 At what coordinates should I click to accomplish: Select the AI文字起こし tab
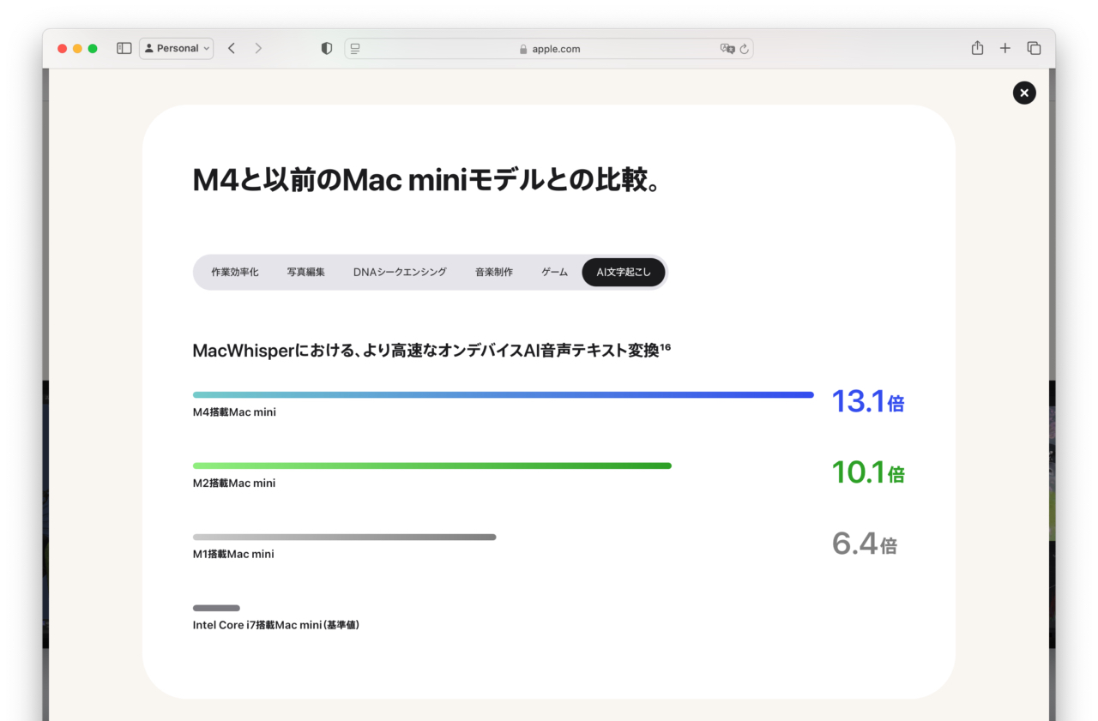point(624,272)
